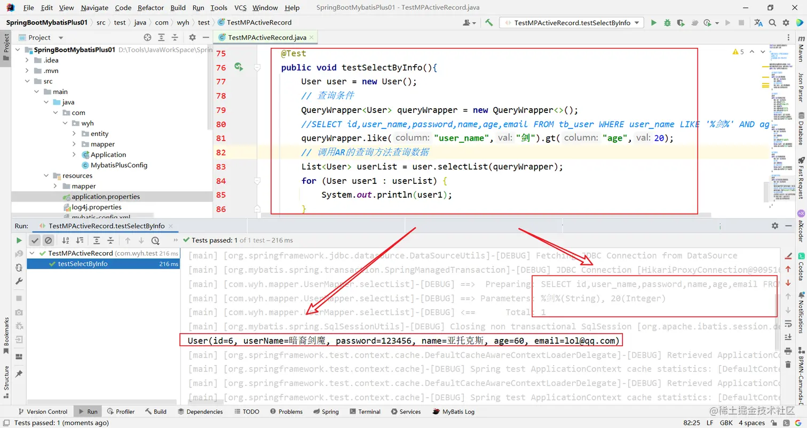Open Search Everywhere magnifier icon
The image size is (807, 428).
[x=772, y=22]
